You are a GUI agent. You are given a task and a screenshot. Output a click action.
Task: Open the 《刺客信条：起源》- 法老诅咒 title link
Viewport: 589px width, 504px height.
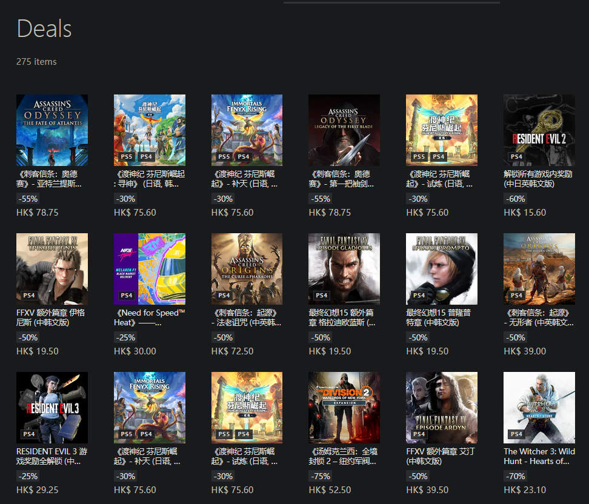pyautogui.click(x=246, y=317)
